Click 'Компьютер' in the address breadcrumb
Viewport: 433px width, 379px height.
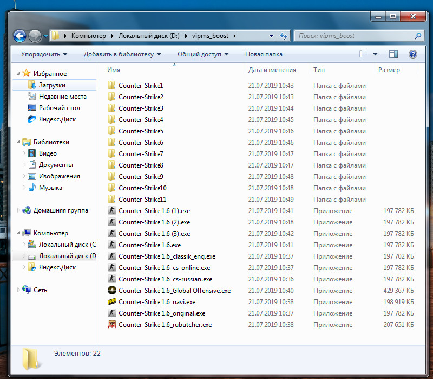[x=89, y=36]
